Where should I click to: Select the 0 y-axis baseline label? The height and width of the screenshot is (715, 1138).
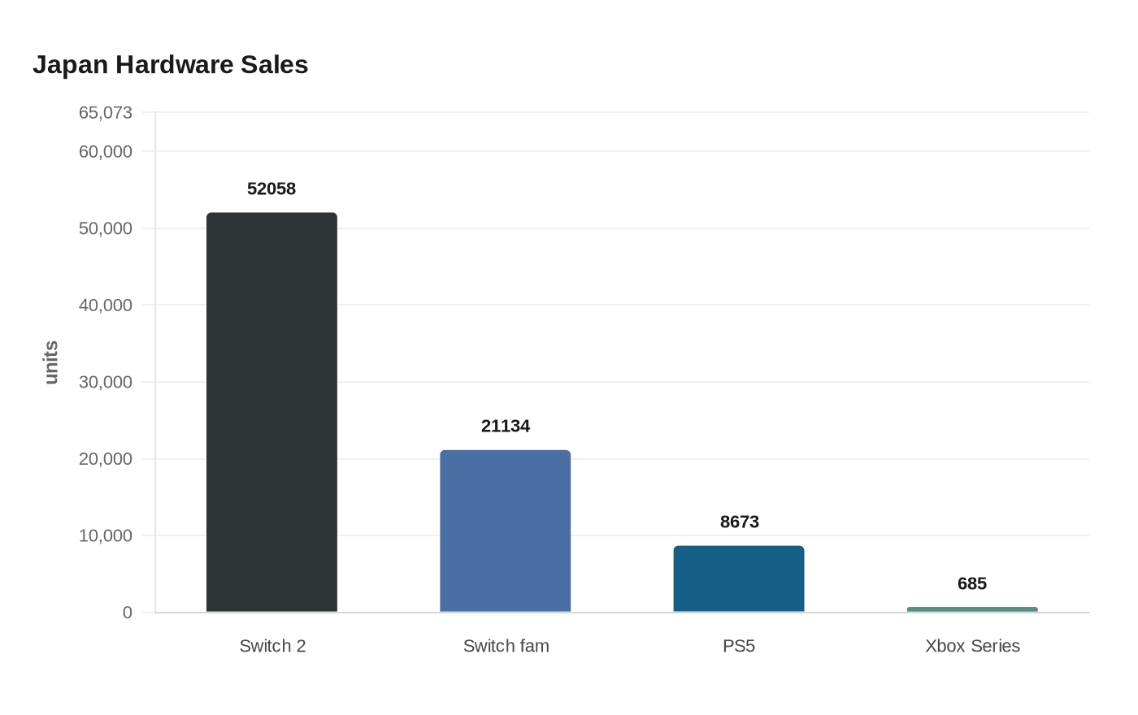[127, 613]
